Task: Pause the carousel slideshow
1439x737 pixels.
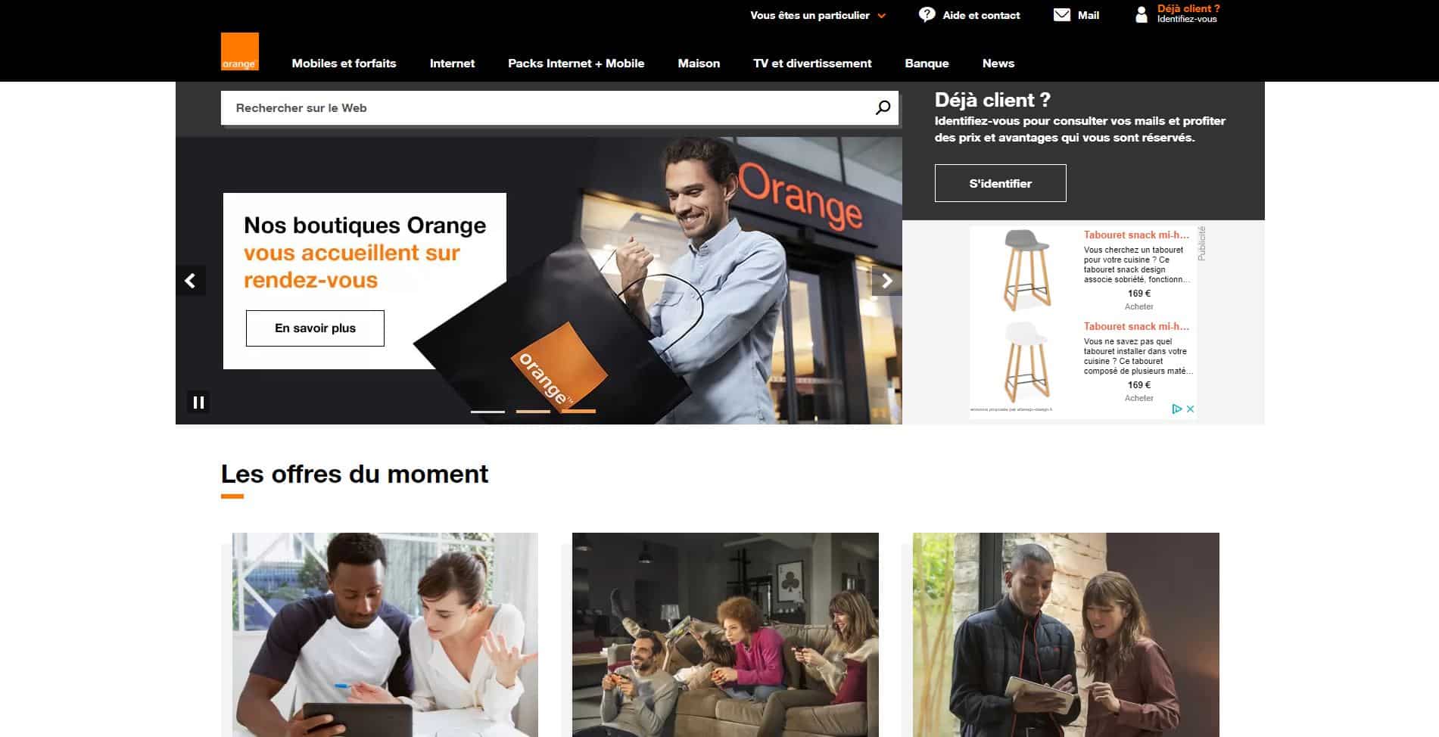Action: pos(198,402)
